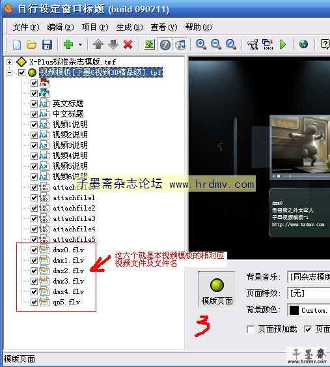Click the black 背景颜色 swatch
330x367 pixels.
tap(294, 310)
